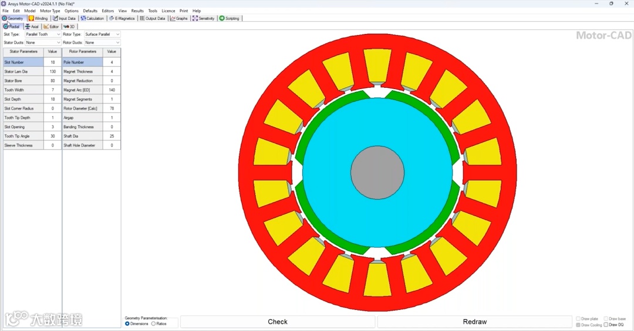Open the Editors menu
This screenshot has height=331, width=634.
click(108, 11)
